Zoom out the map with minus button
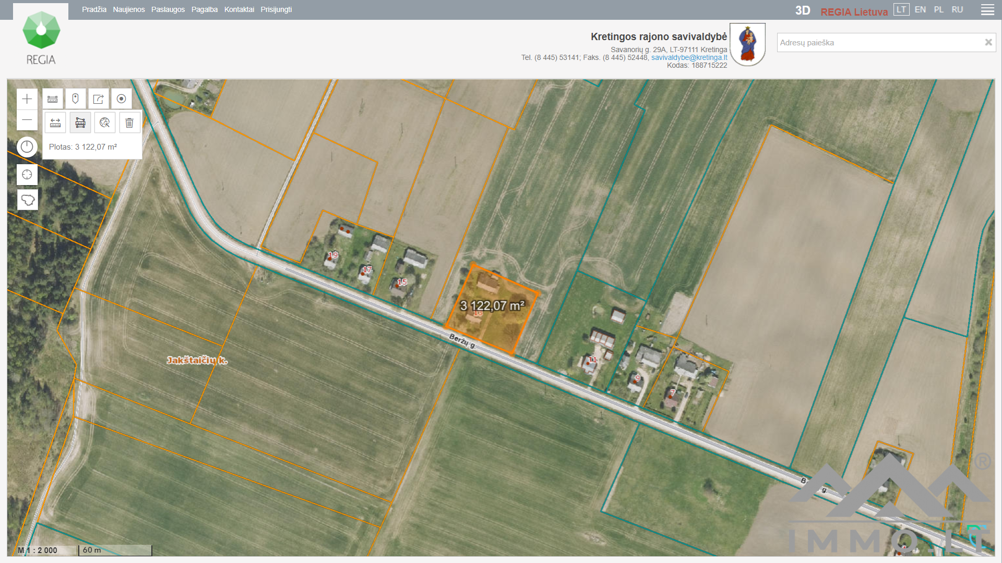 [27, 120]
